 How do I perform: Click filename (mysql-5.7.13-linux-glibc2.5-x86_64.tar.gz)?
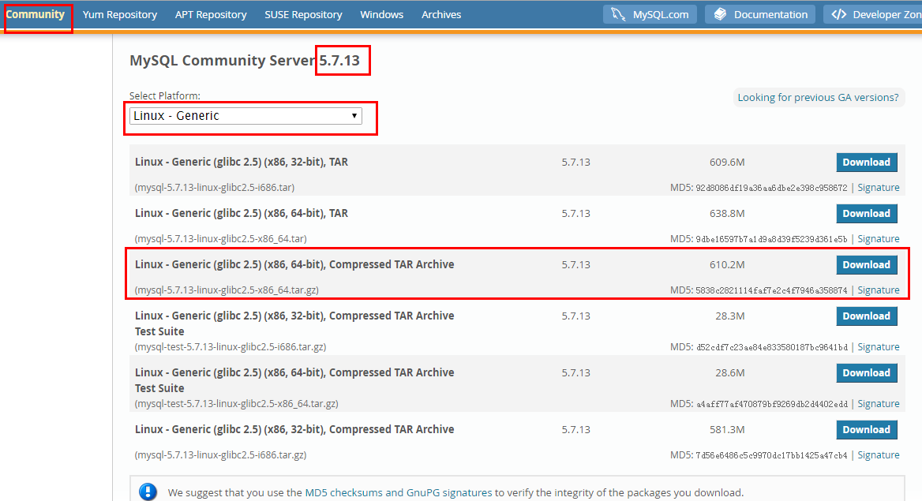point(227,290)
